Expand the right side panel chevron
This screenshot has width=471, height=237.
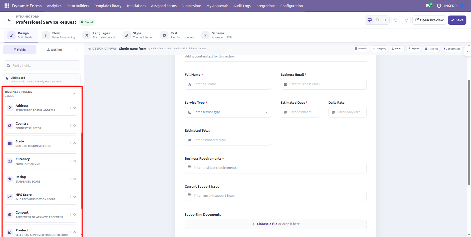coord(468,51)
